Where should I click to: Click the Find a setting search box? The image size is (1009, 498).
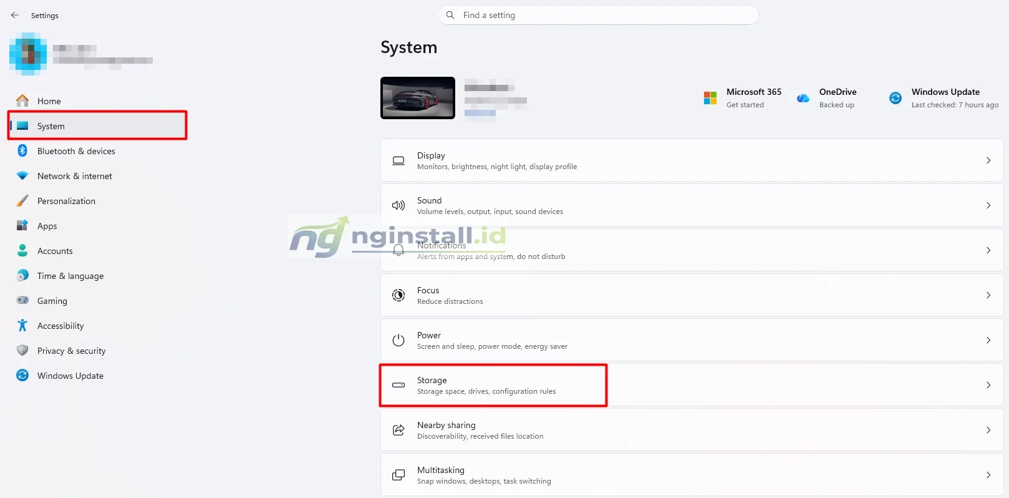tap(599, 15)
